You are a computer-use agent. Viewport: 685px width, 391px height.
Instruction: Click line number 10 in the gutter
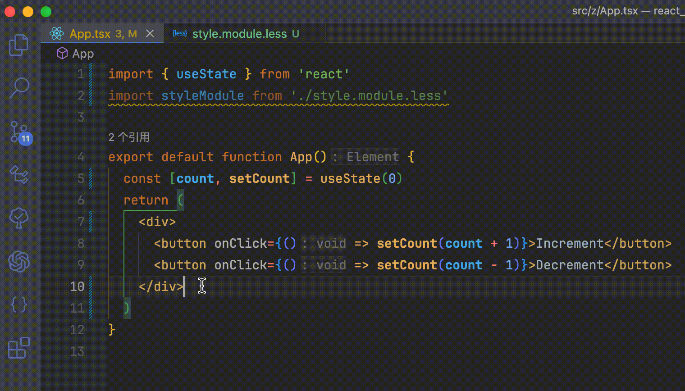point(77,286)
